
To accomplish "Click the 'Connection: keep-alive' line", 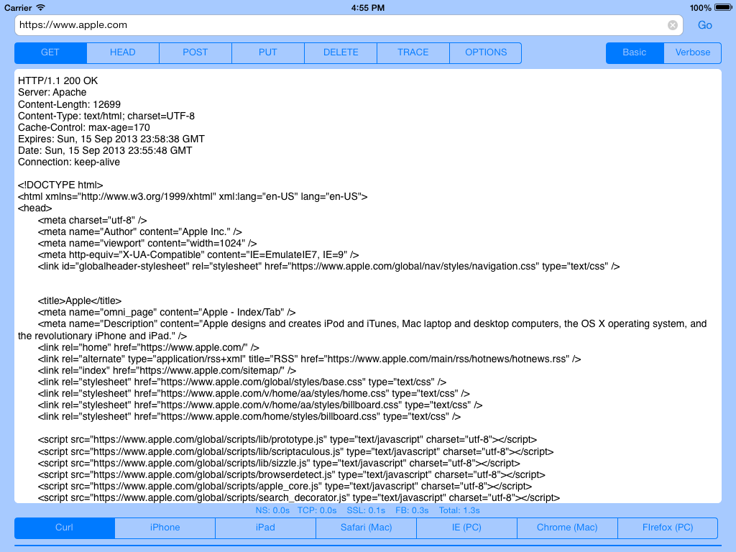I will tap(69, 162).
